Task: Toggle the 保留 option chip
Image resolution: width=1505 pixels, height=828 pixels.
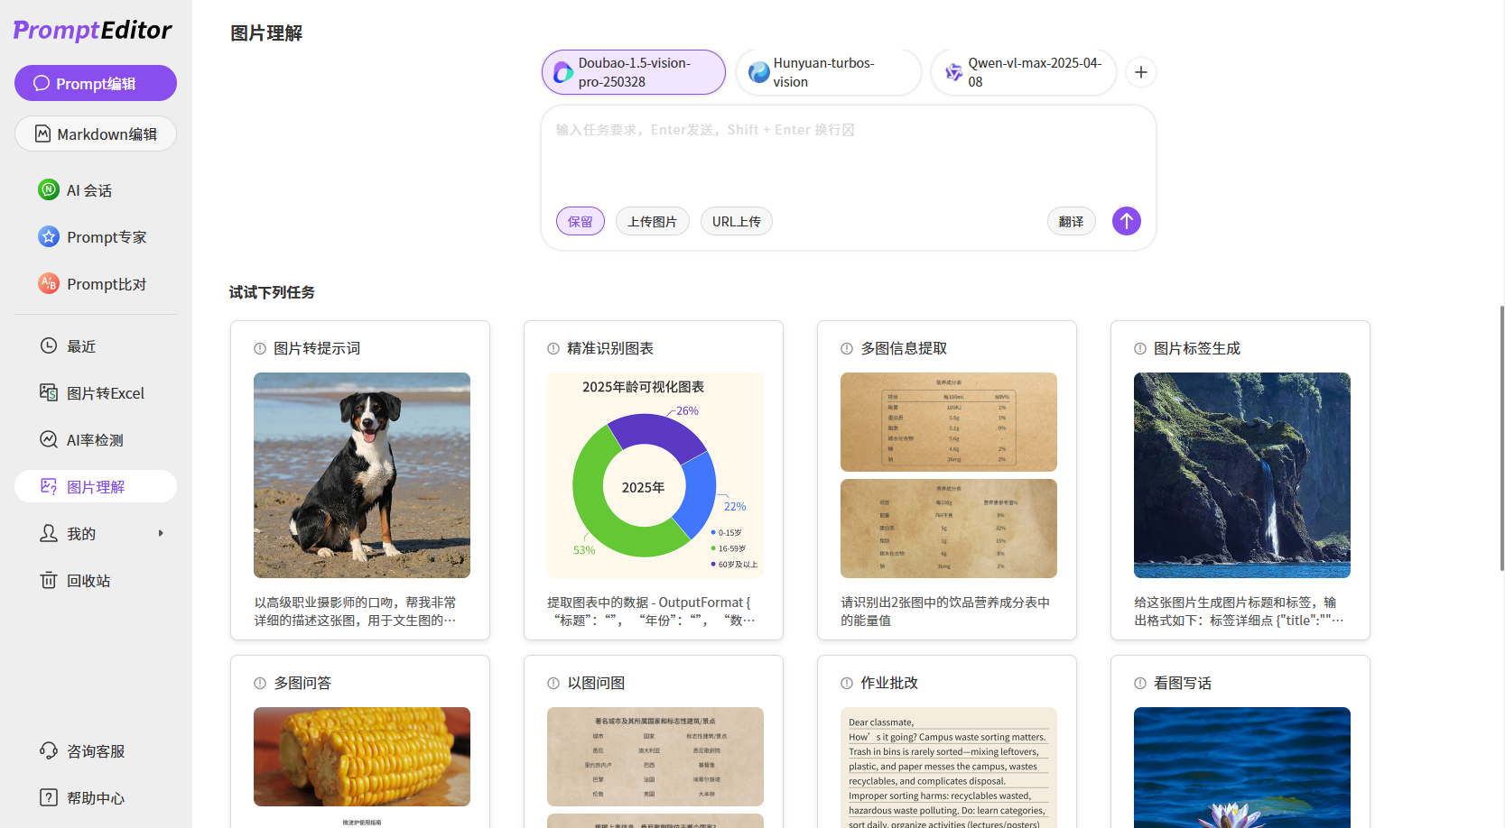Action: coord(580,222)
